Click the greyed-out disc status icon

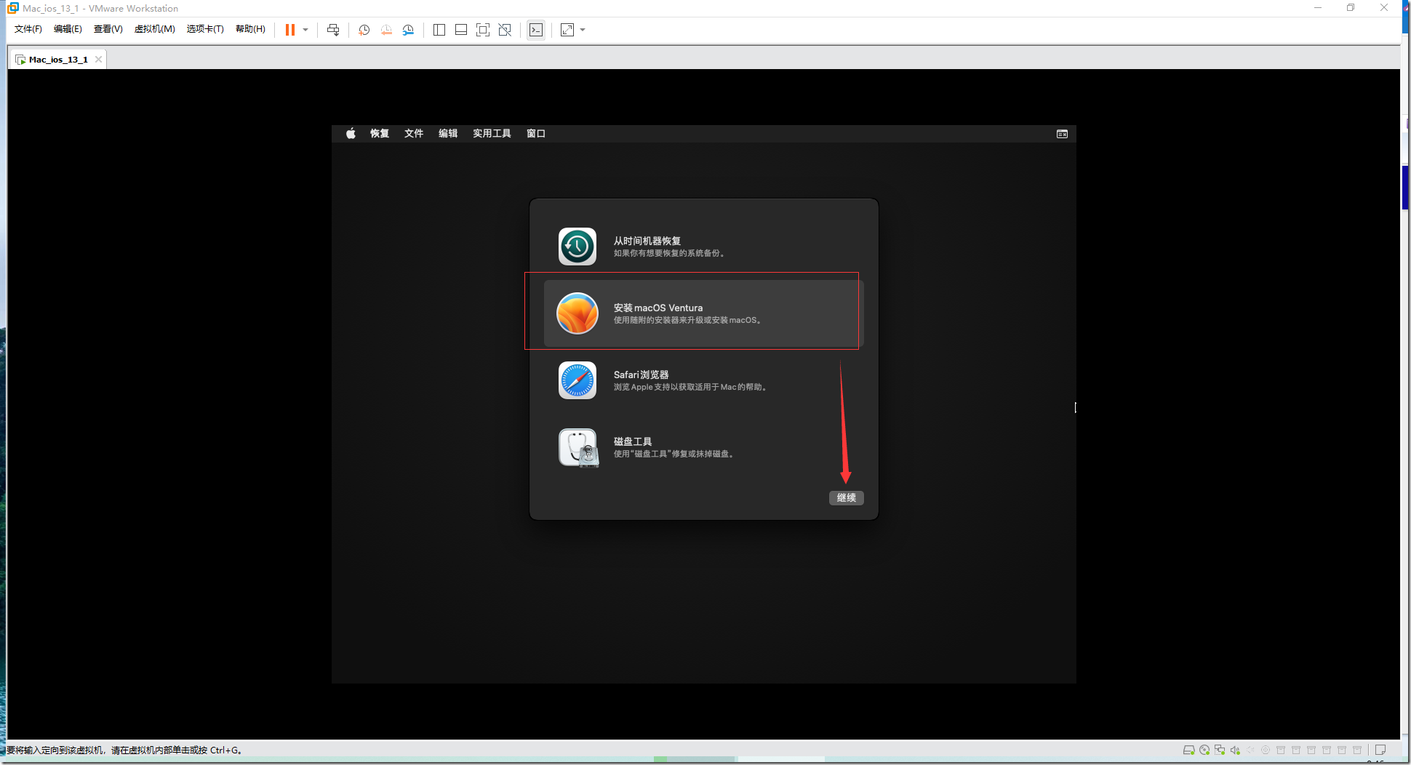(x=1266, y=750)
